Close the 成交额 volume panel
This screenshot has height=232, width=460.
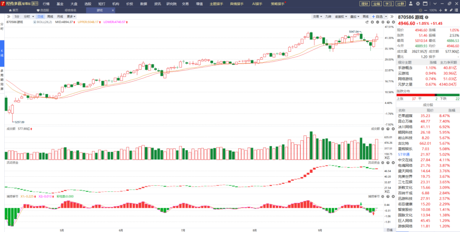393,129
